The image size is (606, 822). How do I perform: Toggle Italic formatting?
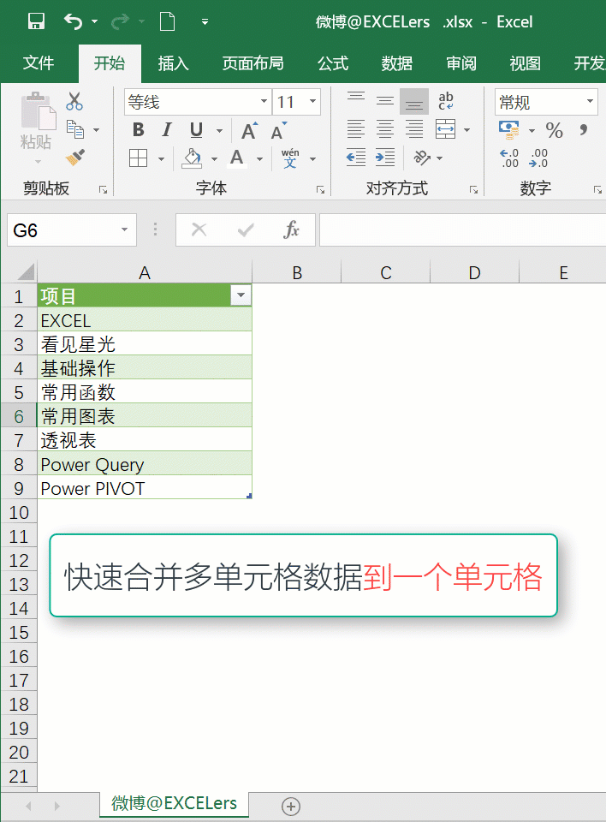pos(167,130)
